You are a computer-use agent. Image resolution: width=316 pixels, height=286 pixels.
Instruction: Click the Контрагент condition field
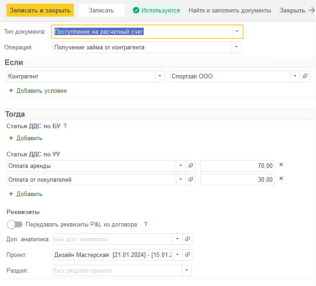click(81, 76)
